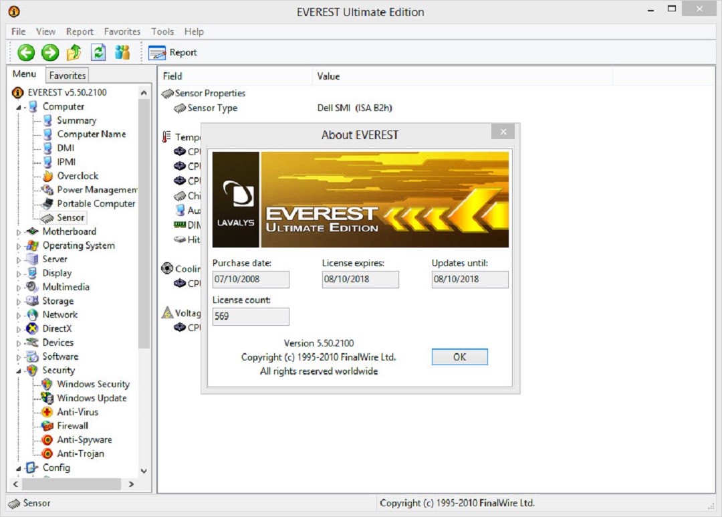Viewport: 722px width, 517px height.
Task: Expand the Multimedia tree node
Action: (x=19, y=288)
